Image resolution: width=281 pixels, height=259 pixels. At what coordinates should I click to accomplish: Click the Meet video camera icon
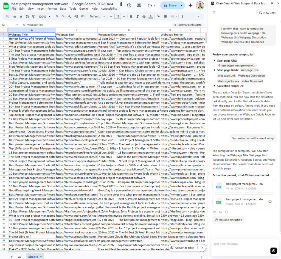coord(150,5)
